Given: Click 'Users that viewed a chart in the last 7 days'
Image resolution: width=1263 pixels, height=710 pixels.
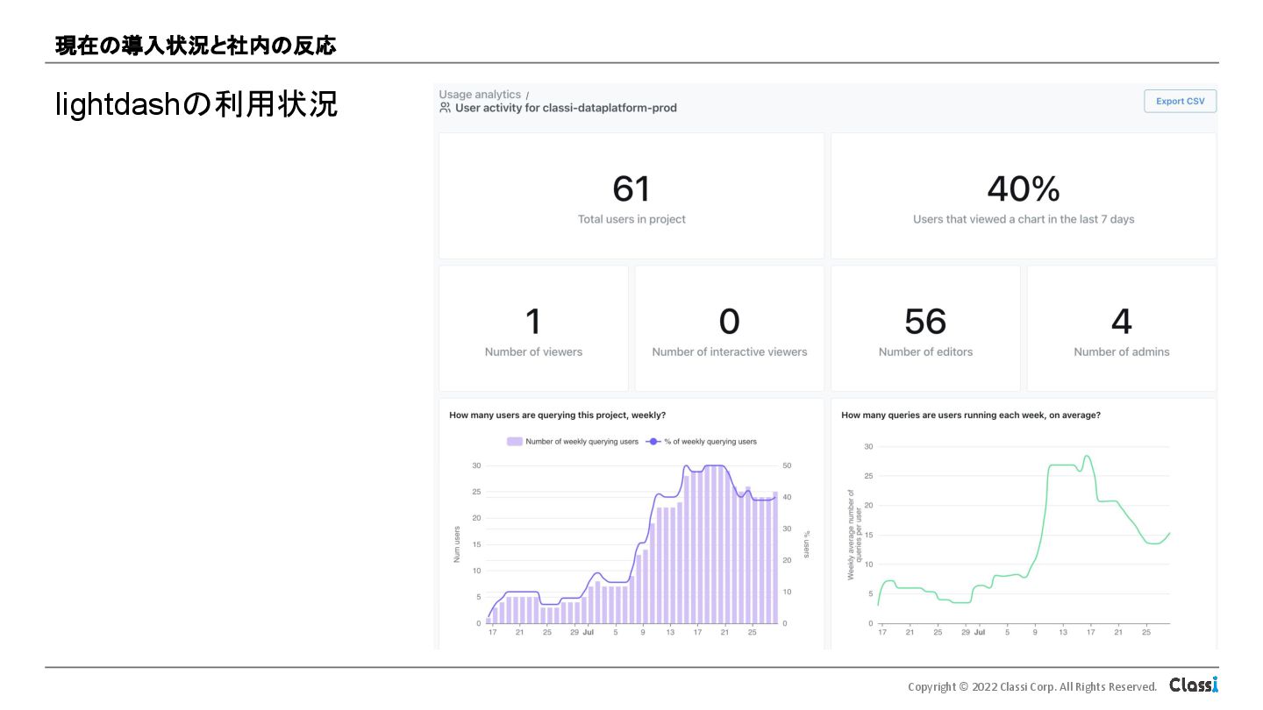Looking at the screenshot, I should tap(1024, 219).
